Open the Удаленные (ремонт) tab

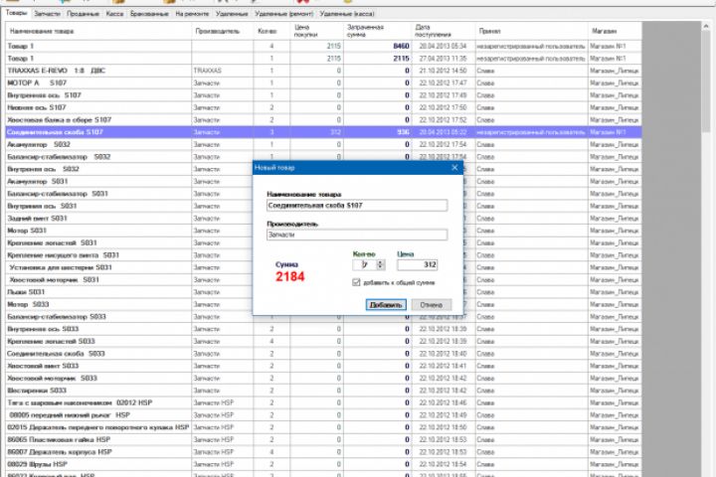coord(284,14)
